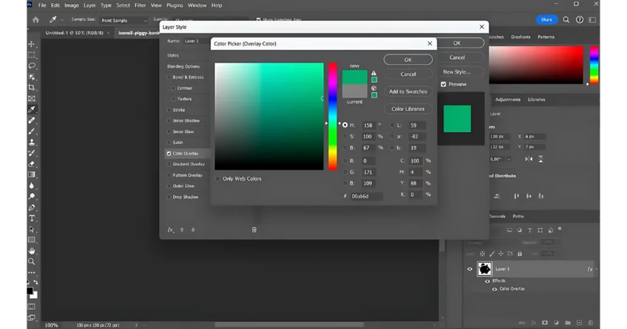Collapse Layer 1 effects arrow beside fx
Screen dimensions: 627x329
596,269
